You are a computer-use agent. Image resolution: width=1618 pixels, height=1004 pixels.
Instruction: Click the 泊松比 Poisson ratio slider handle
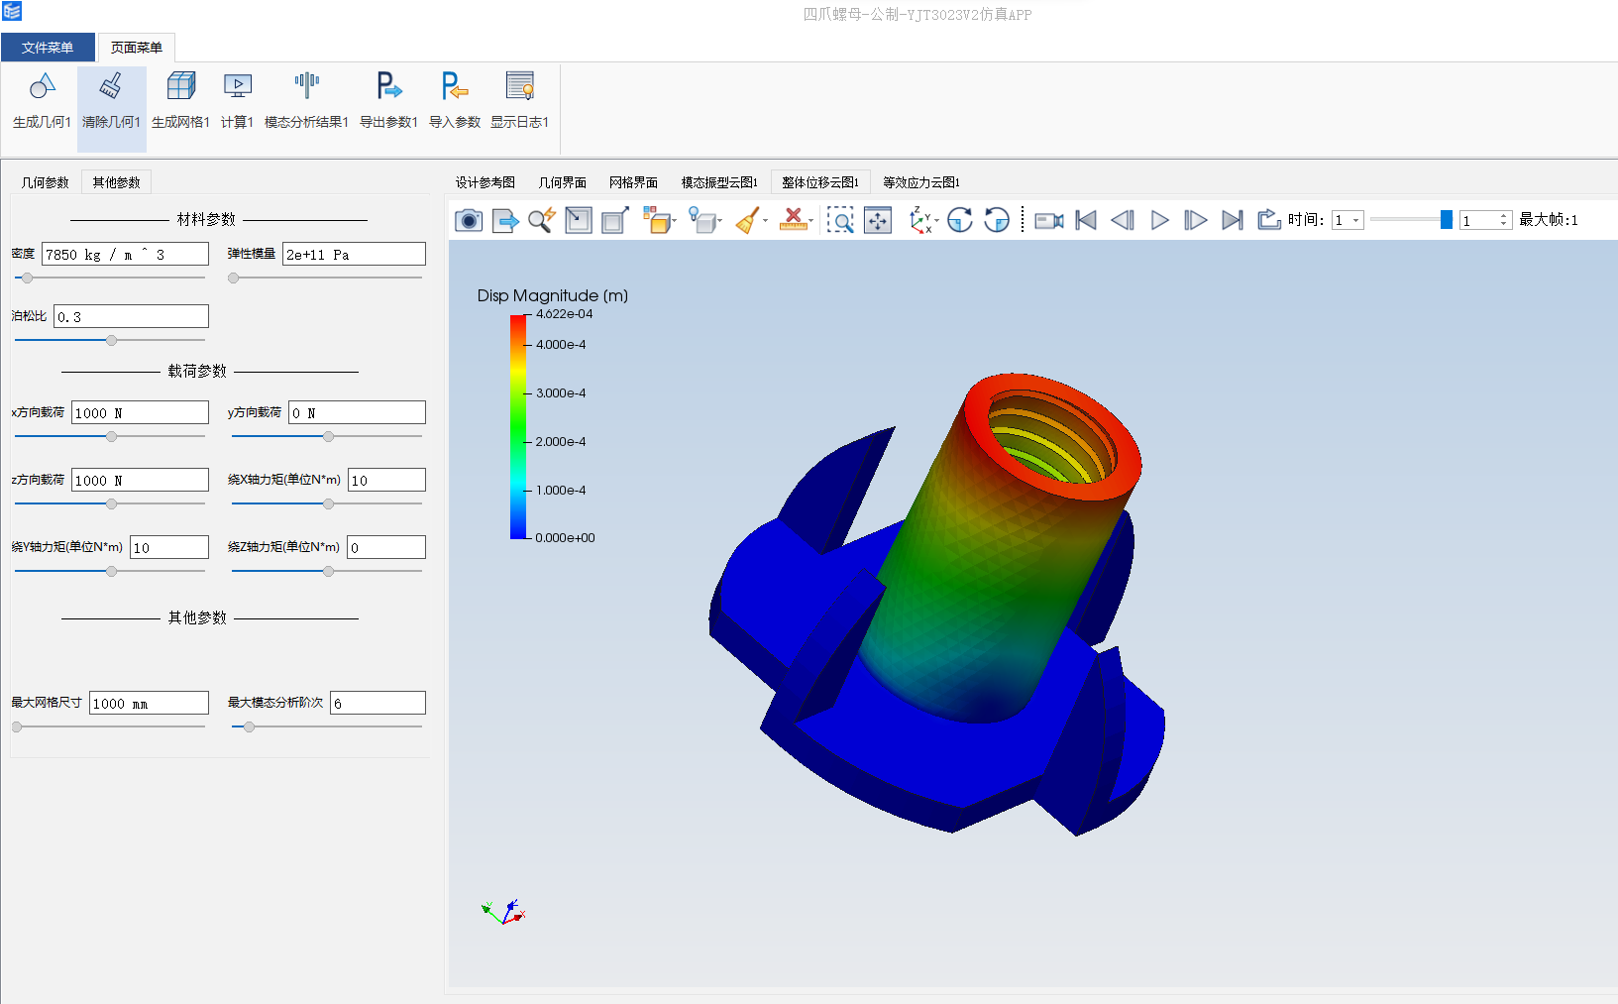[x=111, y=341]
